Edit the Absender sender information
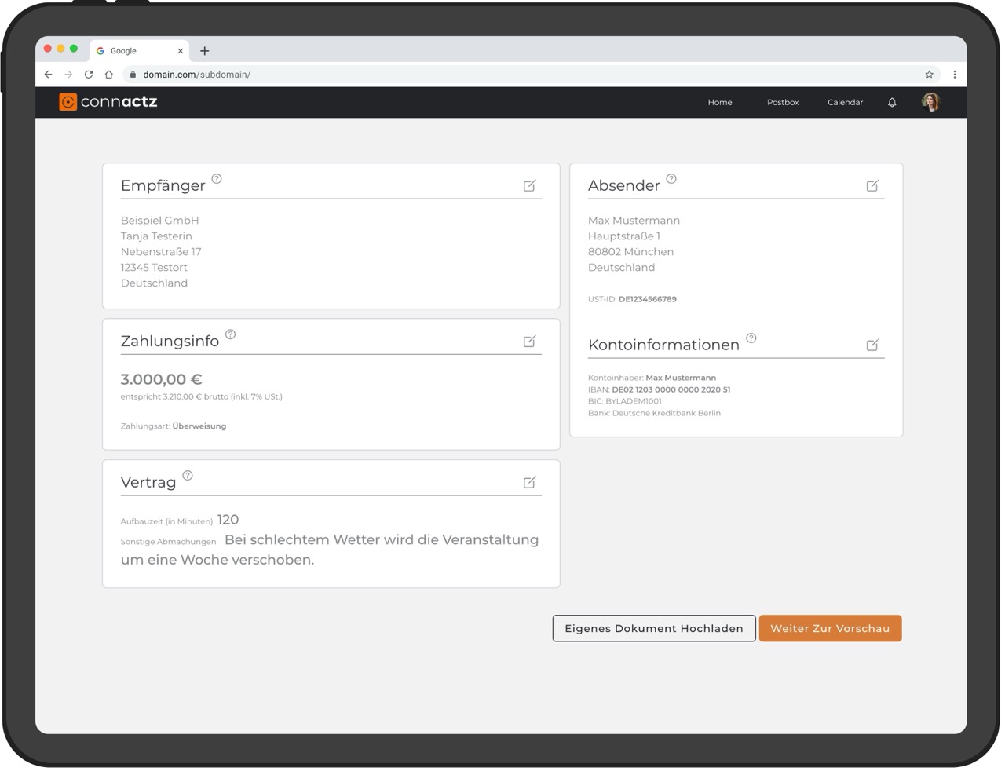The image size is (1005, 771). click(872, 185)
